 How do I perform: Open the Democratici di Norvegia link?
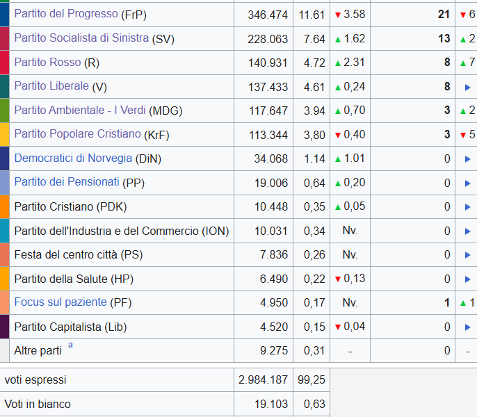pos(73,158)
